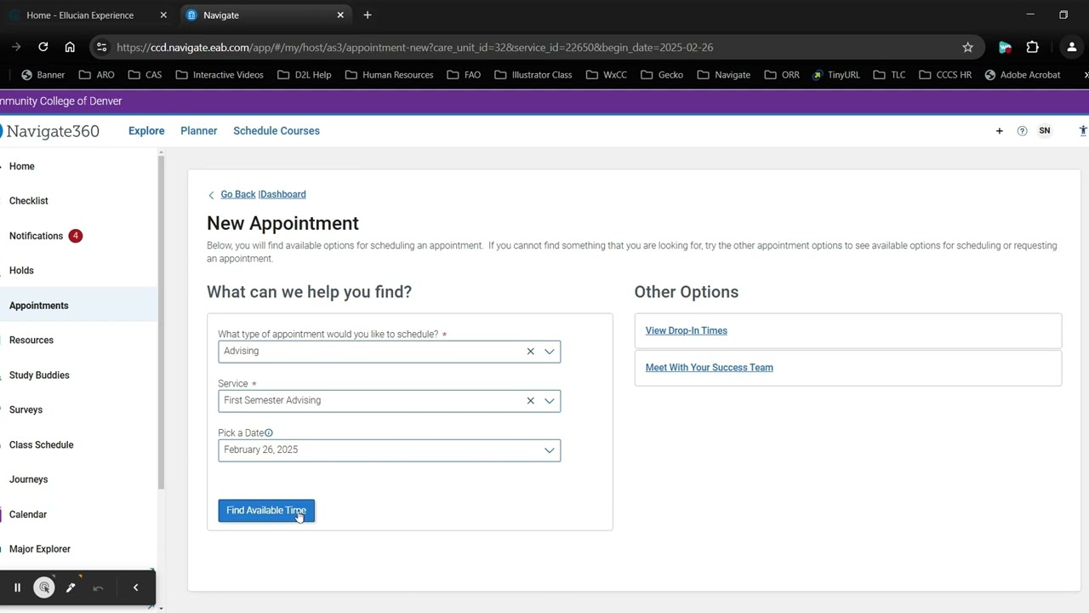Image resolution: width=1089 pixels, height=613 pixels.
Task: Open the Navigate bookmark folder
Action: pos(723,75)
